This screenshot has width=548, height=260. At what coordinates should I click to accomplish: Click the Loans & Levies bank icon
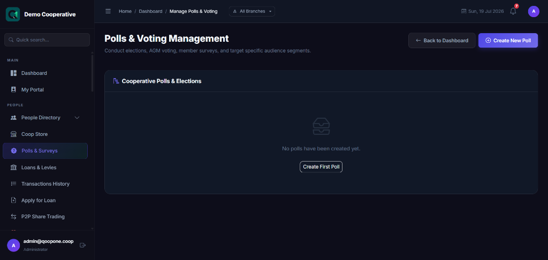click(x=13, y=167)
